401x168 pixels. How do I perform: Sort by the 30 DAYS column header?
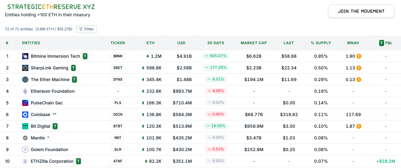click(216, 43)
